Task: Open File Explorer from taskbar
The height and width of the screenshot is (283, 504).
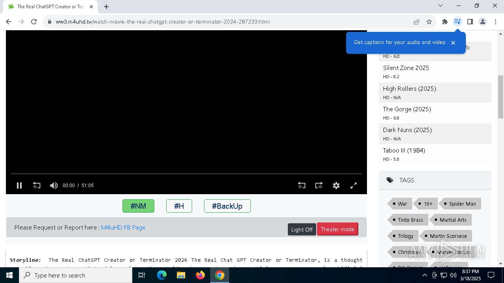Action: point(181,275)
